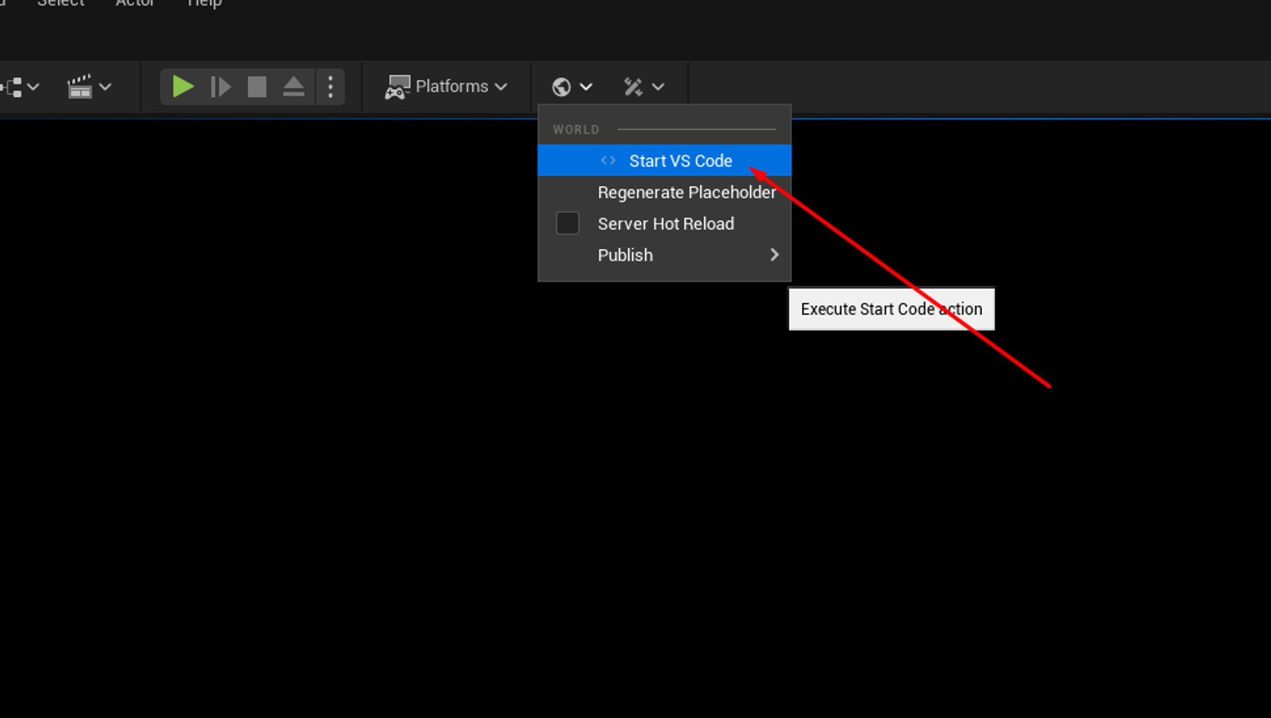Image resolution: width=1271 pixels, height=718 pixels.
Task: Click the Eject icon in the toolbar
Action: point(293,86)
